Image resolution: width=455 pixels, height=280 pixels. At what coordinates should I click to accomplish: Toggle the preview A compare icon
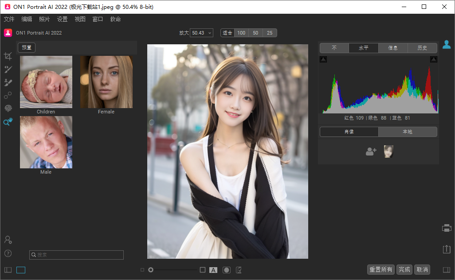[213, 270]
